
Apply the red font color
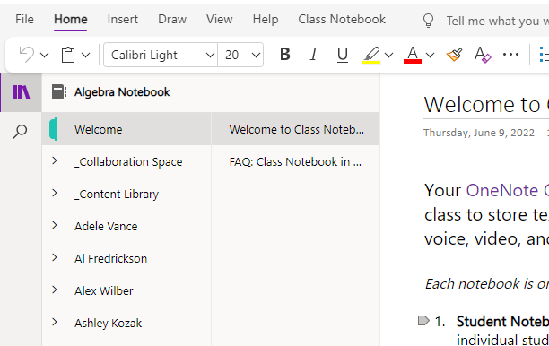(x=413, y=55)
